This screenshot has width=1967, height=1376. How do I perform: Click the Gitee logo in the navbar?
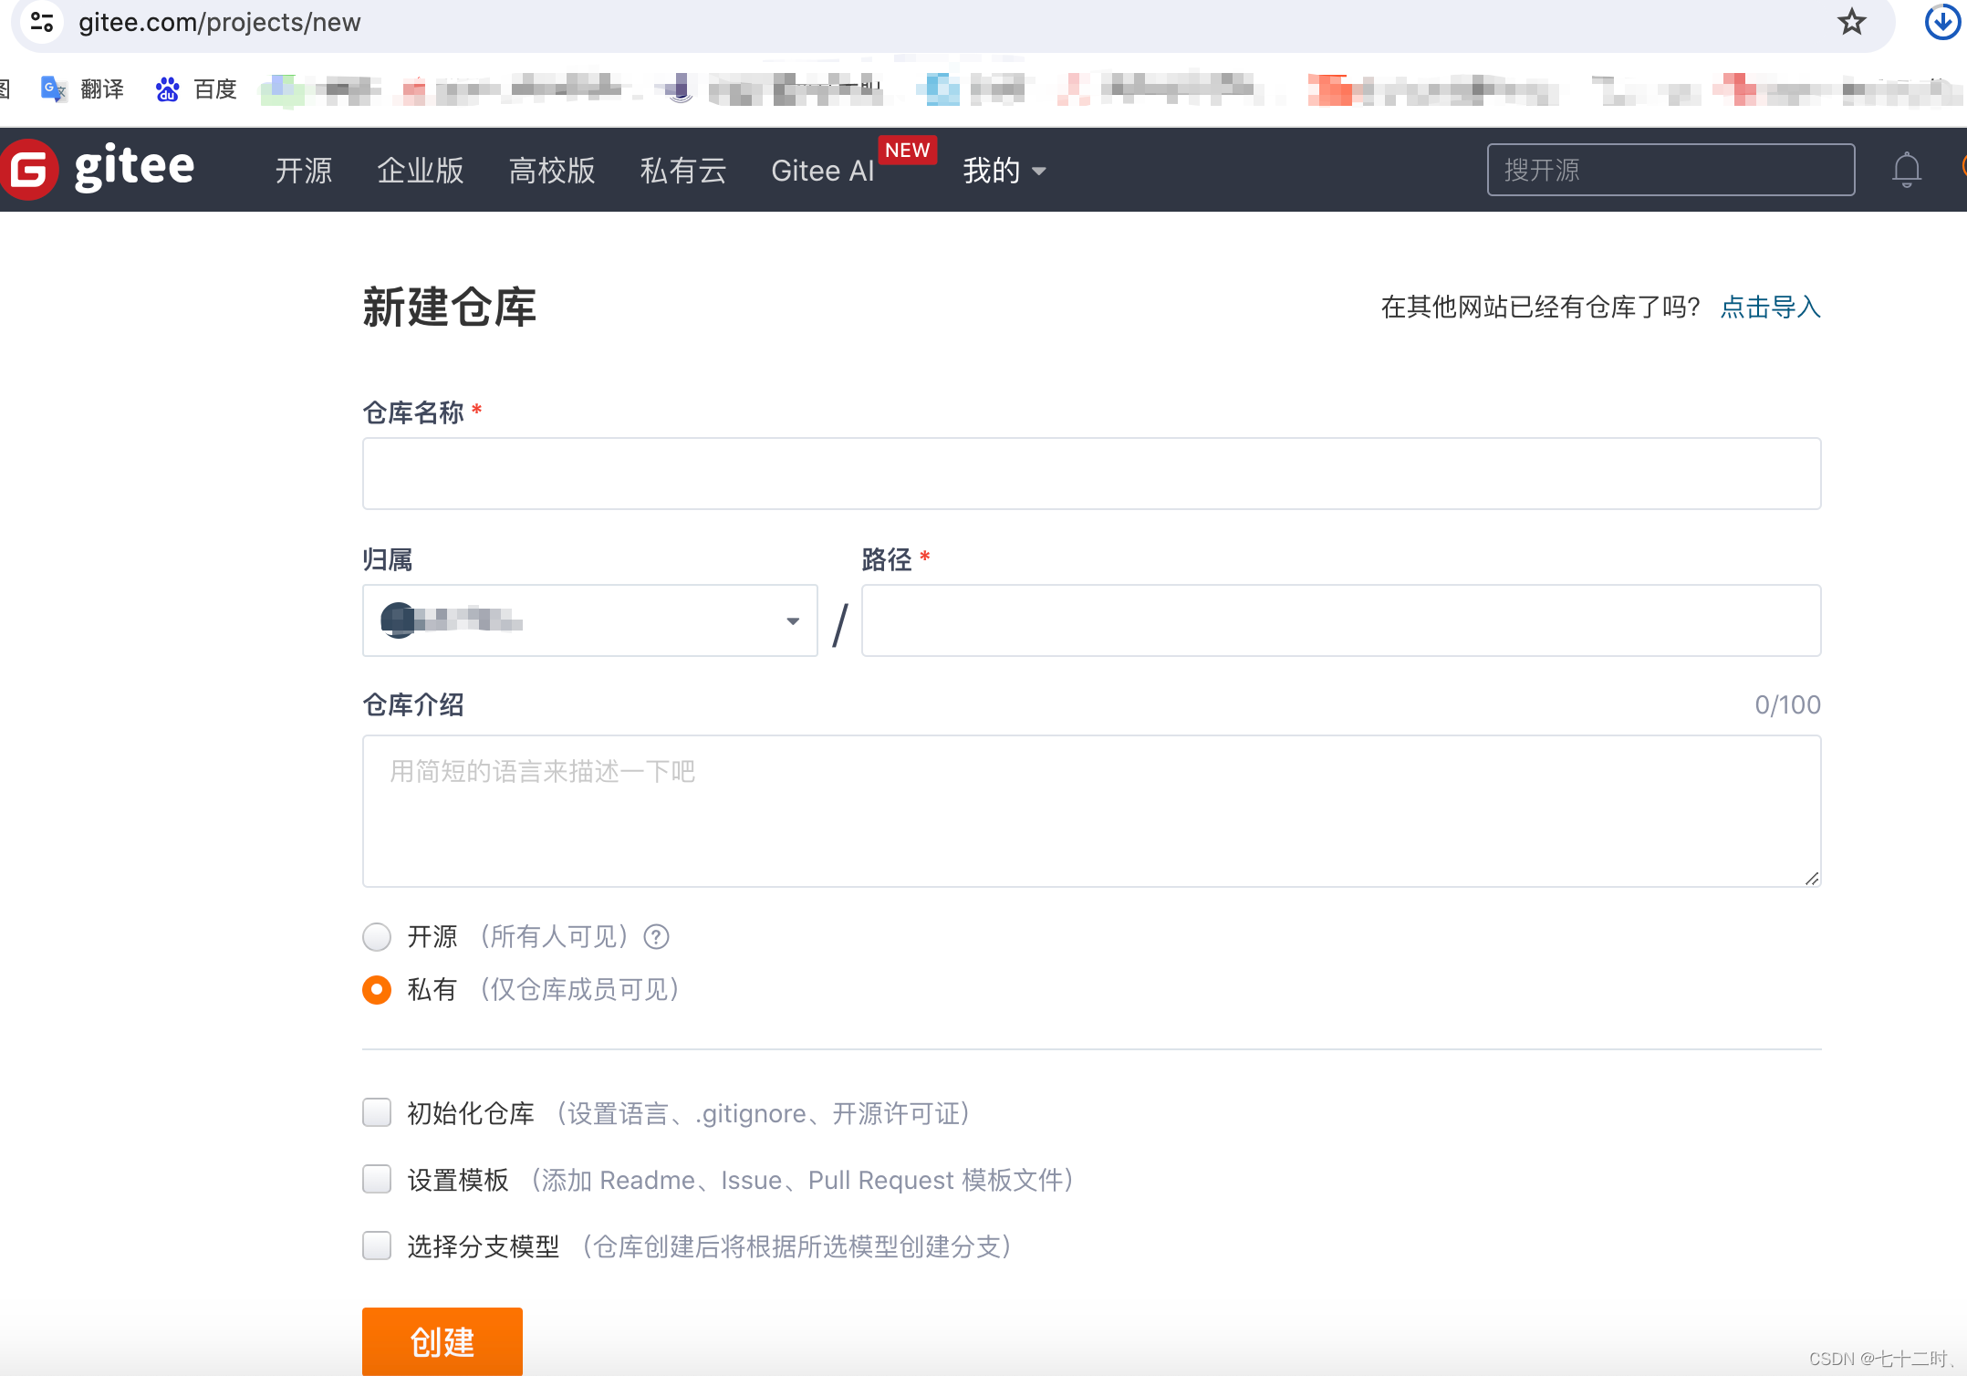[x=100, y=168]
